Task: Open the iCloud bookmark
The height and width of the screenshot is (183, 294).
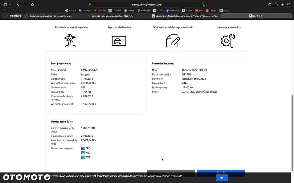Action: 158,11
